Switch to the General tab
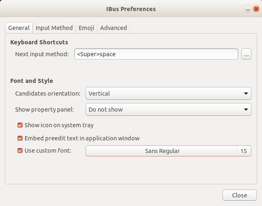 [19, 28]
